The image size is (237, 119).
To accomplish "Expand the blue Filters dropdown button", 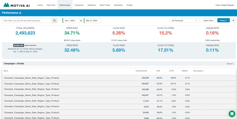I will tap(223, 20).
